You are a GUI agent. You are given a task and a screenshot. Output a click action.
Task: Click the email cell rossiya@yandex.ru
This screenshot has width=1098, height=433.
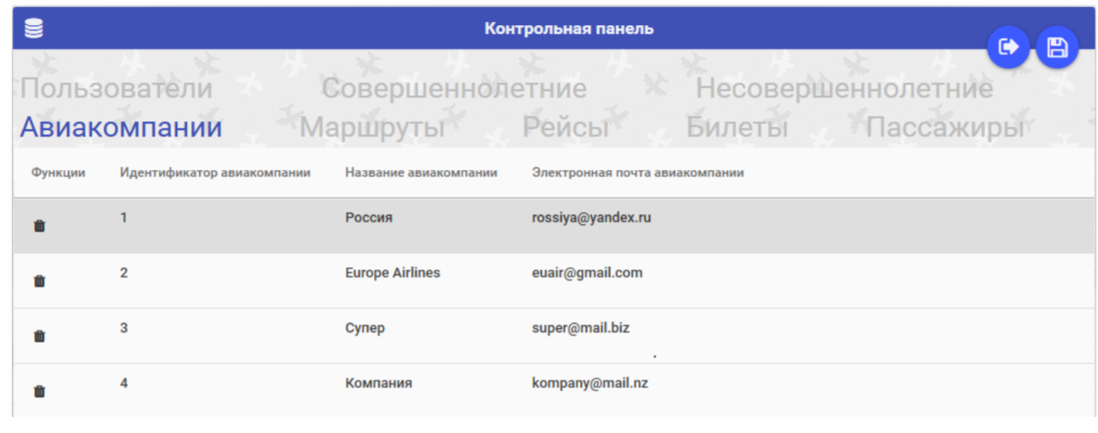(x=592, y=218)
